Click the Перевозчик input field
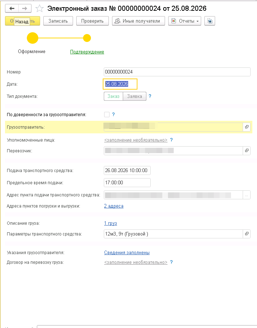The height and width of the screenshot is (328, 257). (x=173, y=151)
